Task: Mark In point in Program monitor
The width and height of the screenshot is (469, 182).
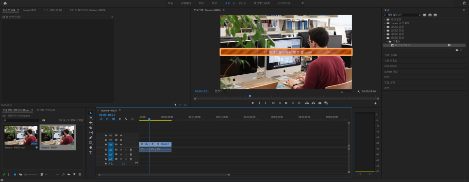Action: (x=259, y=103)
